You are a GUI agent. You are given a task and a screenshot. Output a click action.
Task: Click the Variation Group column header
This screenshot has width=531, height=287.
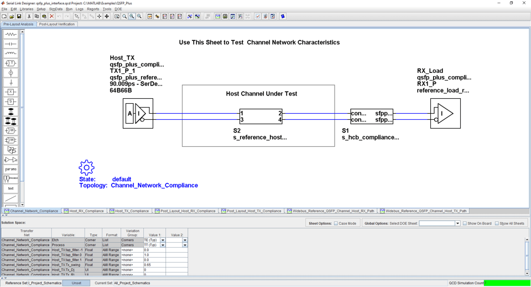coord(132,232)
